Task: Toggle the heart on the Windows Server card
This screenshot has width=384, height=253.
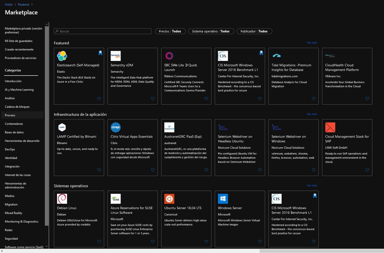Action: click(260, 241)
